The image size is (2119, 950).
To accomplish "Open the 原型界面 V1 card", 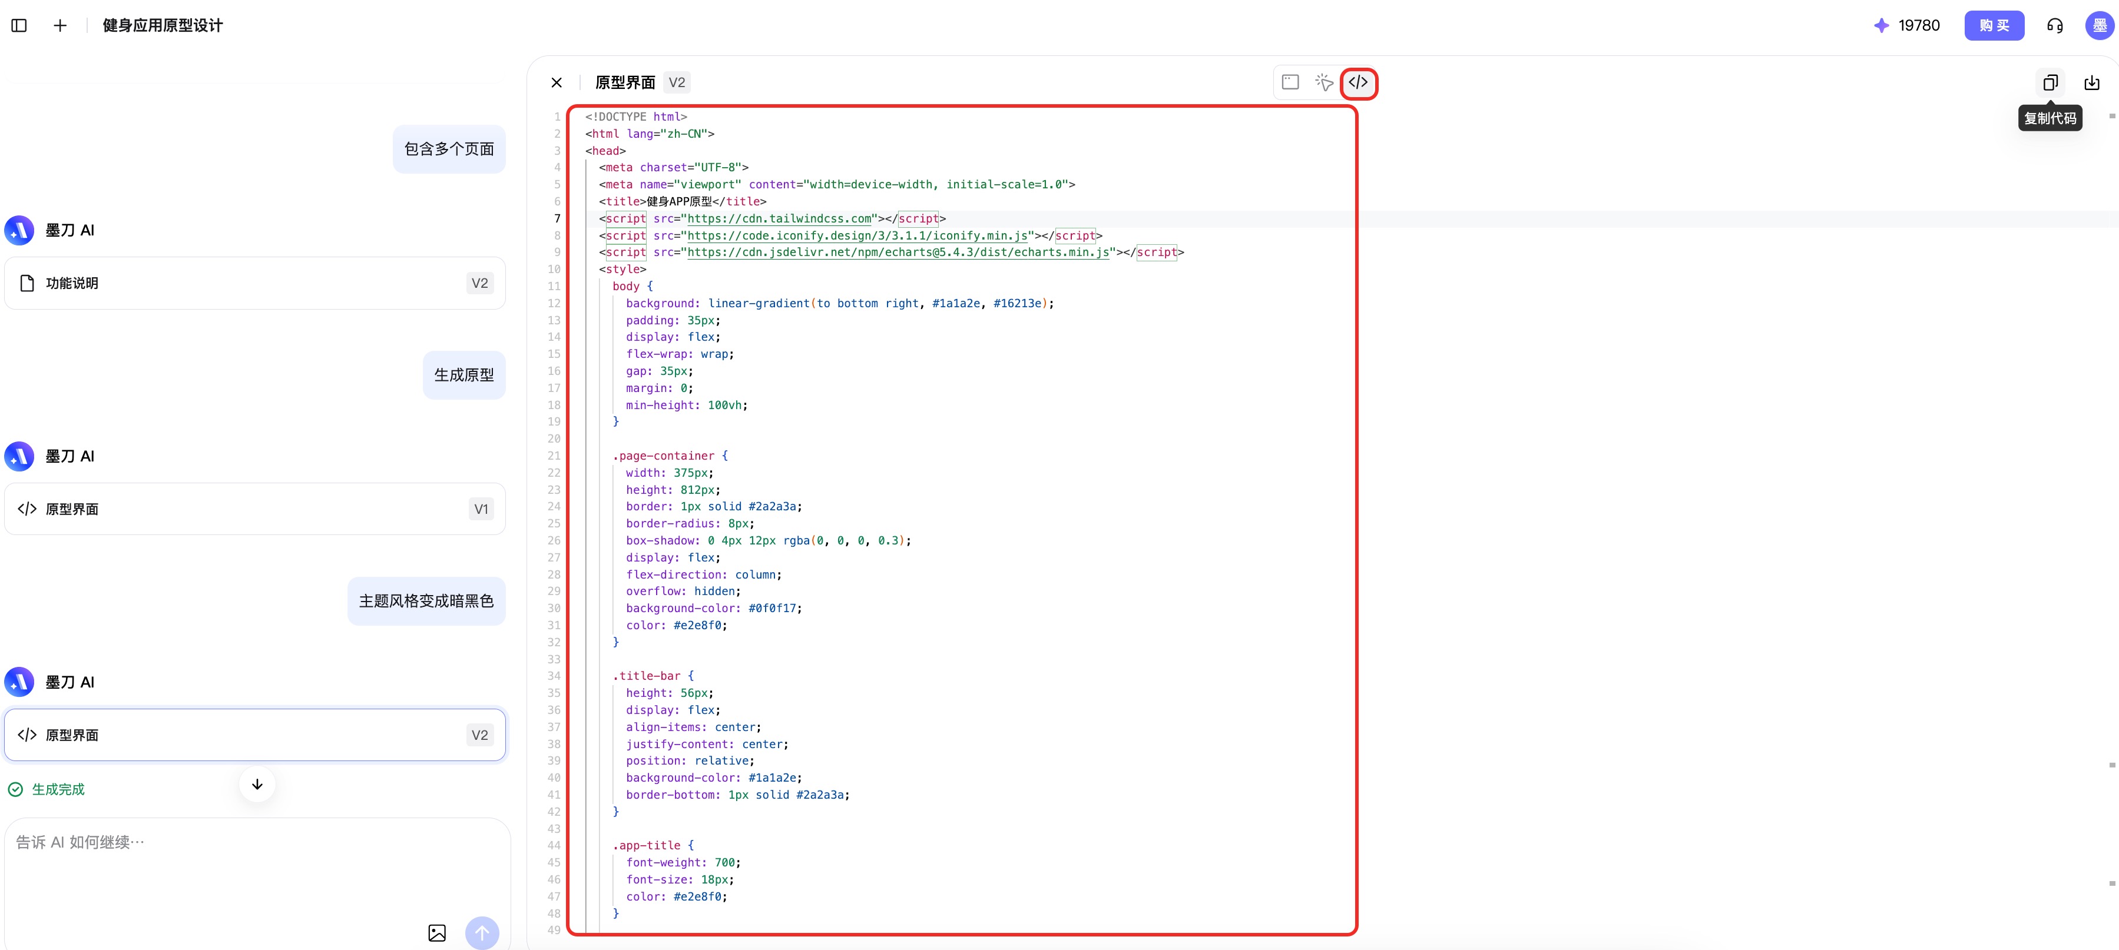I will pos(255,509).
